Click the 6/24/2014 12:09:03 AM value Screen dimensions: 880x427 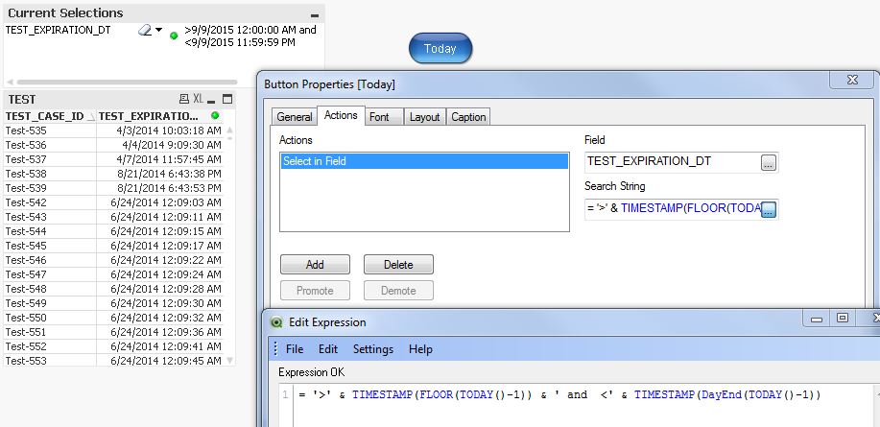point(166,202)
